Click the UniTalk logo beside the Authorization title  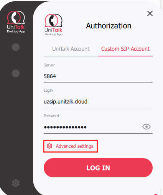coord(54,25)
